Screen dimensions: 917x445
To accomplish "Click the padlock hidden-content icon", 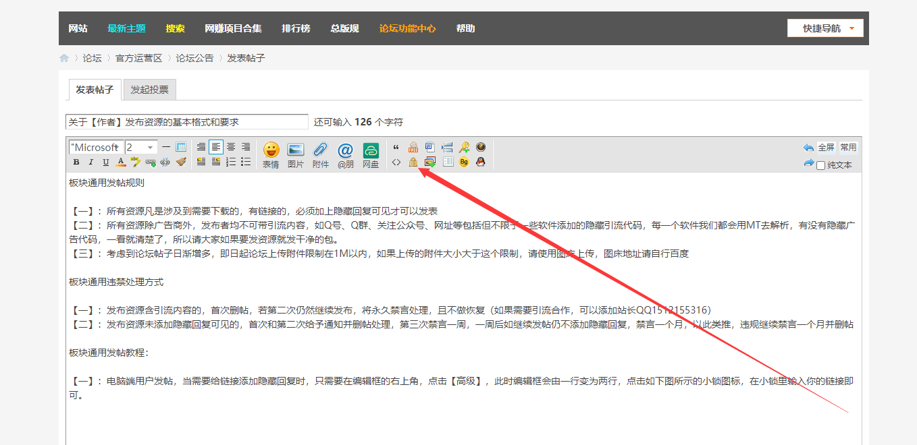I will click(x=413, y=162).
